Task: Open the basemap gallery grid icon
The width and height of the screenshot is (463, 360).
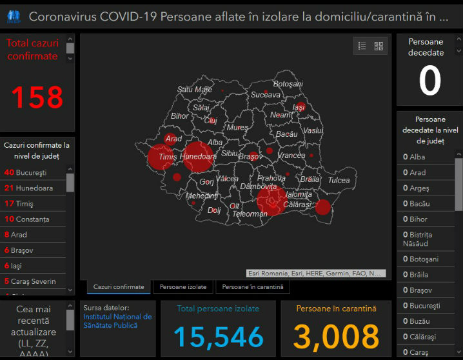Action: 379,46
